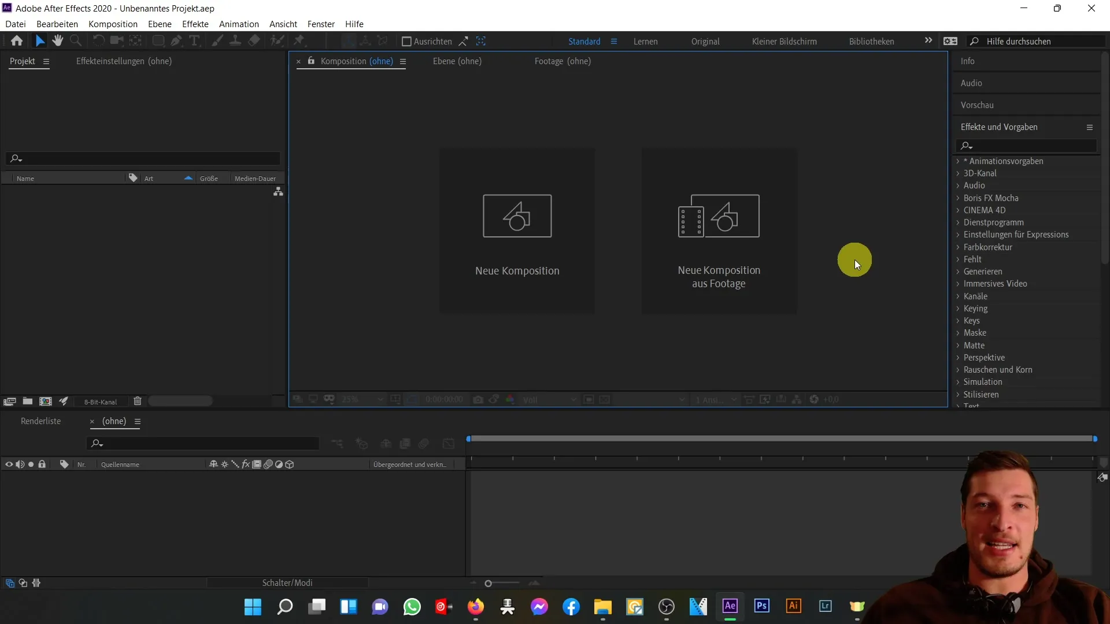Select the camera/snapshot icon in viewer
Image resolution: width=1110 pixels, height=624 pixels.
click(478, 399)
